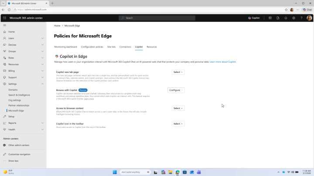Select the Copilot tab
Image resolution: width=314 pixels, height=176 pixels.
tap(139, 47)
